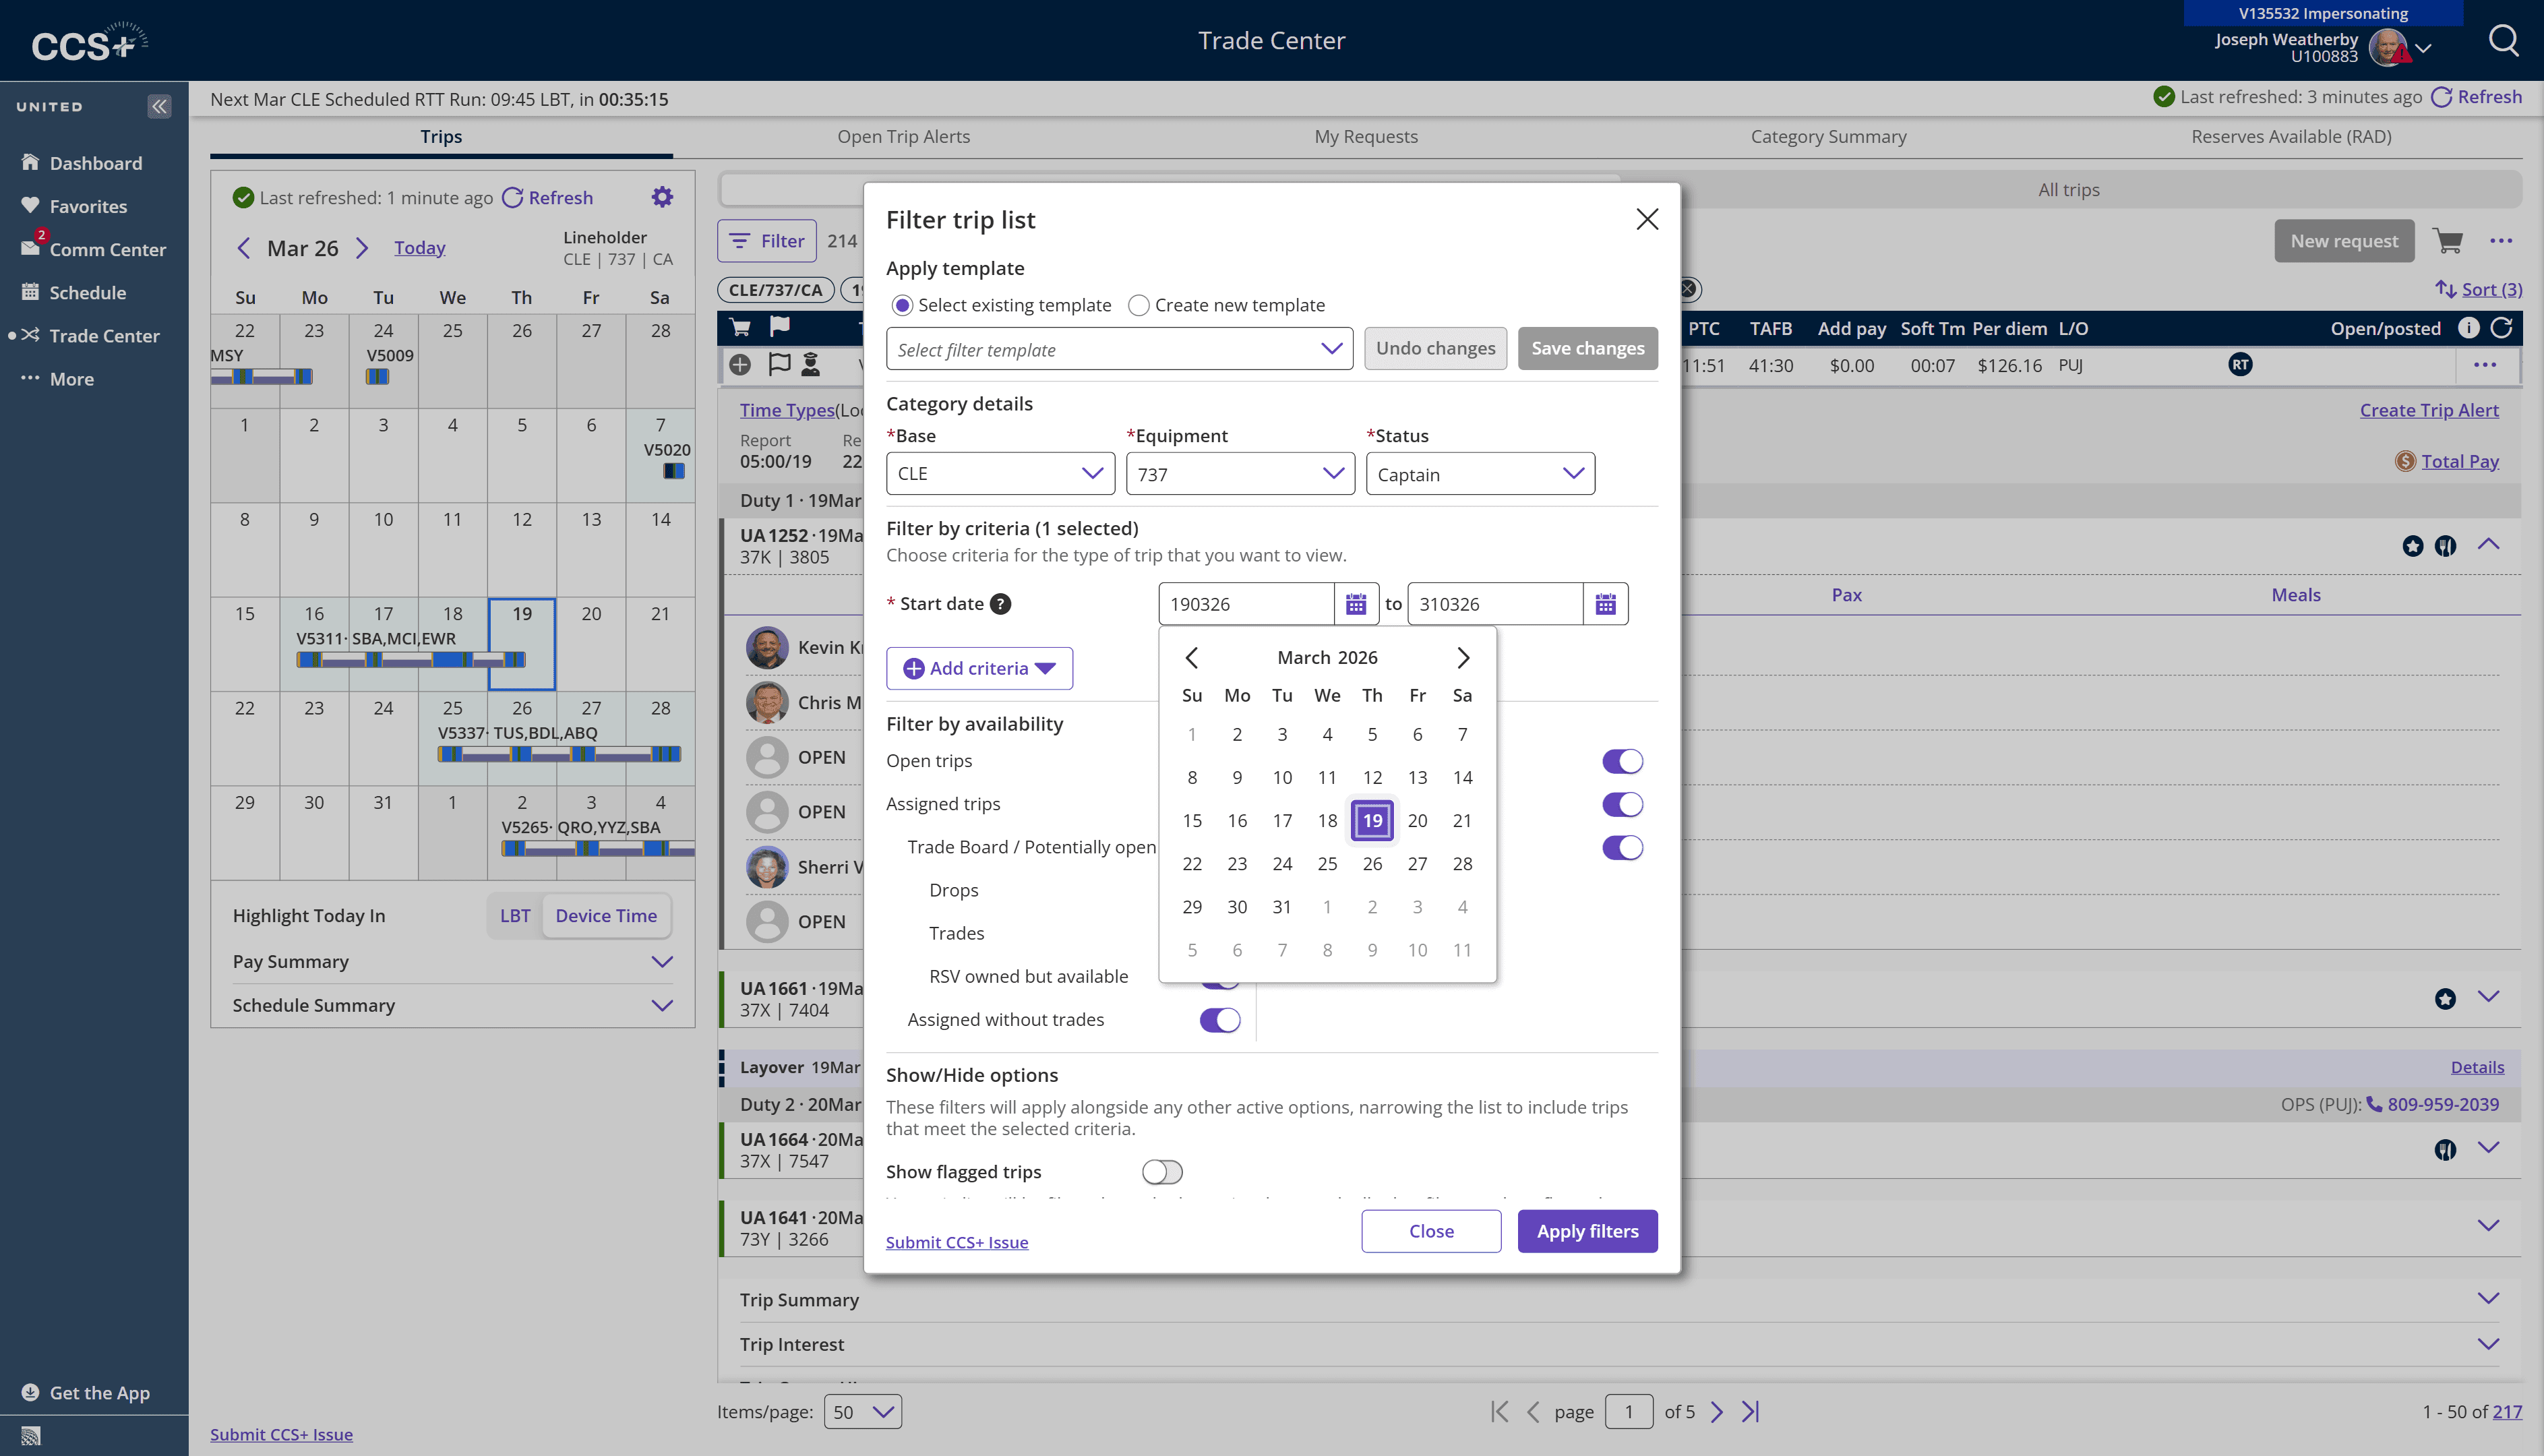Open the Add criteria button
Screen dimensions: 2544x1456
coord(979,668)
